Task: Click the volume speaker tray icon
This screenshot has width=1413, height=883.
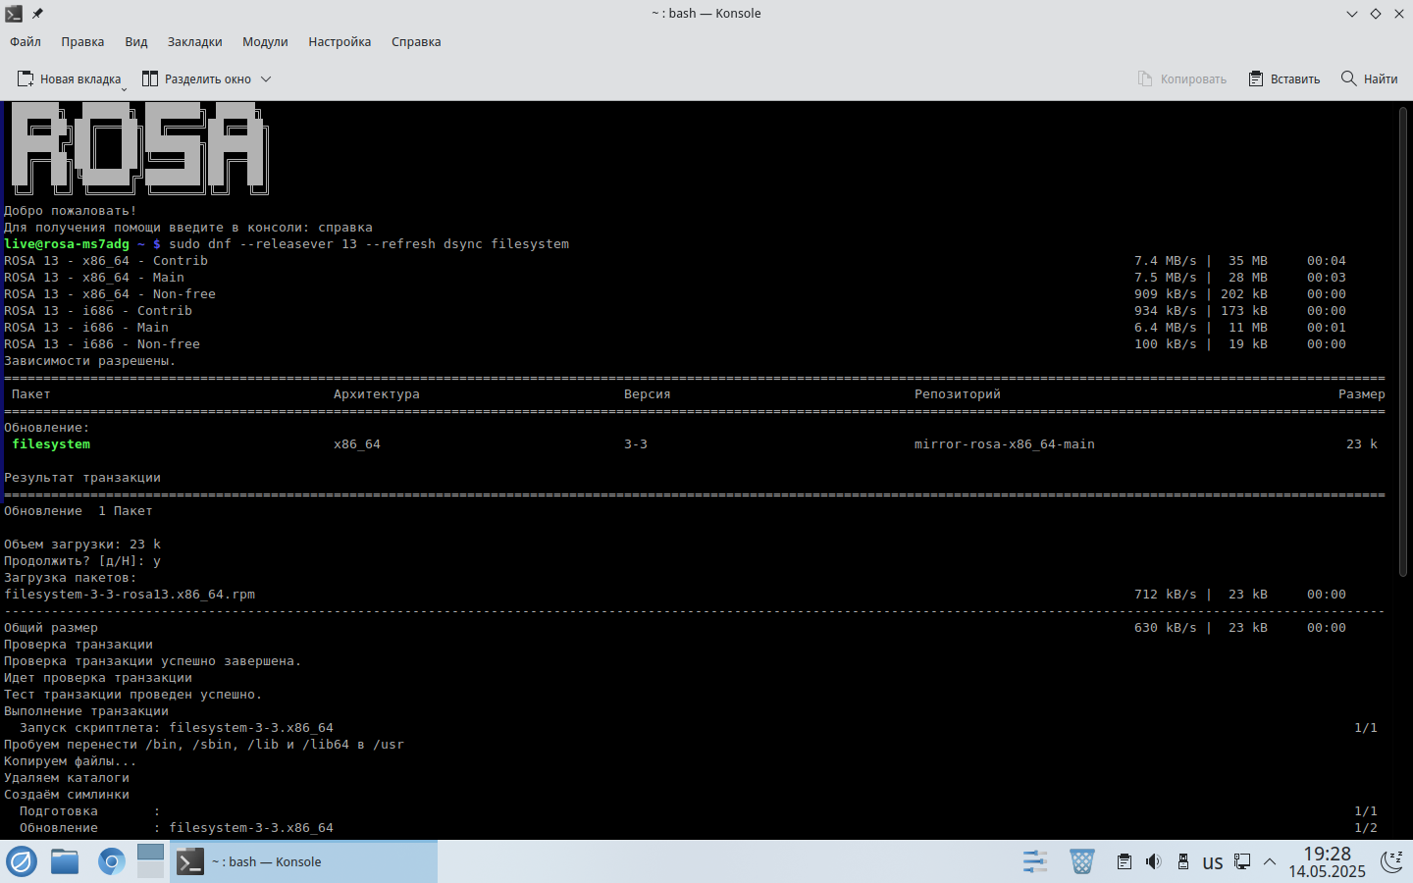Action: 1153,861
